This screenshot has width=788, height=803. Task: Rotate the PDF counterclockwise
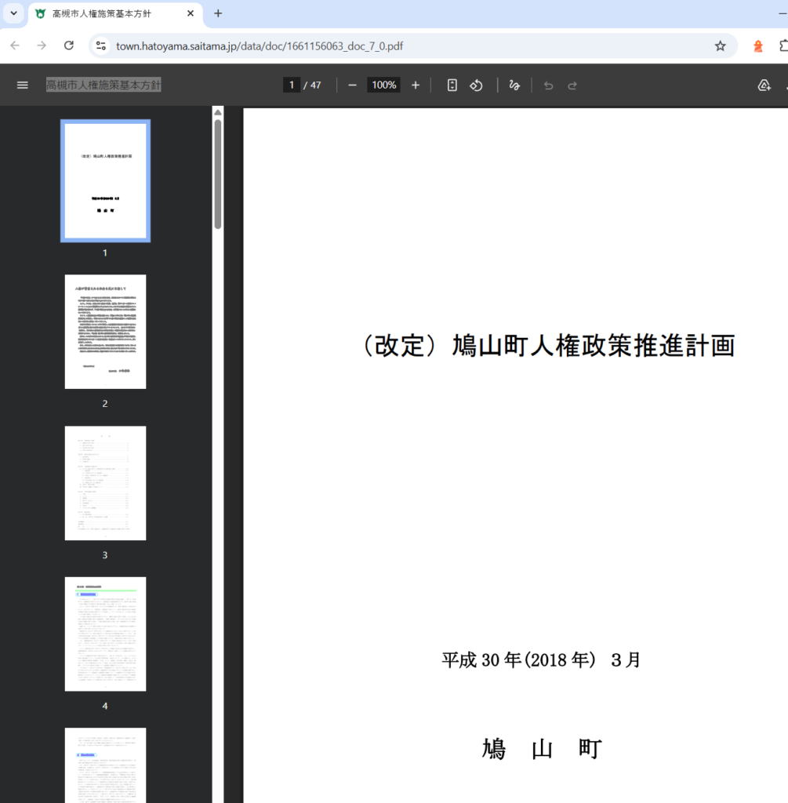[476, 85]
